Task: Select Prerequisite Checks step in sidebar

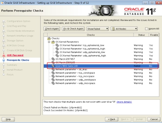Action: [x=18, y=60]
